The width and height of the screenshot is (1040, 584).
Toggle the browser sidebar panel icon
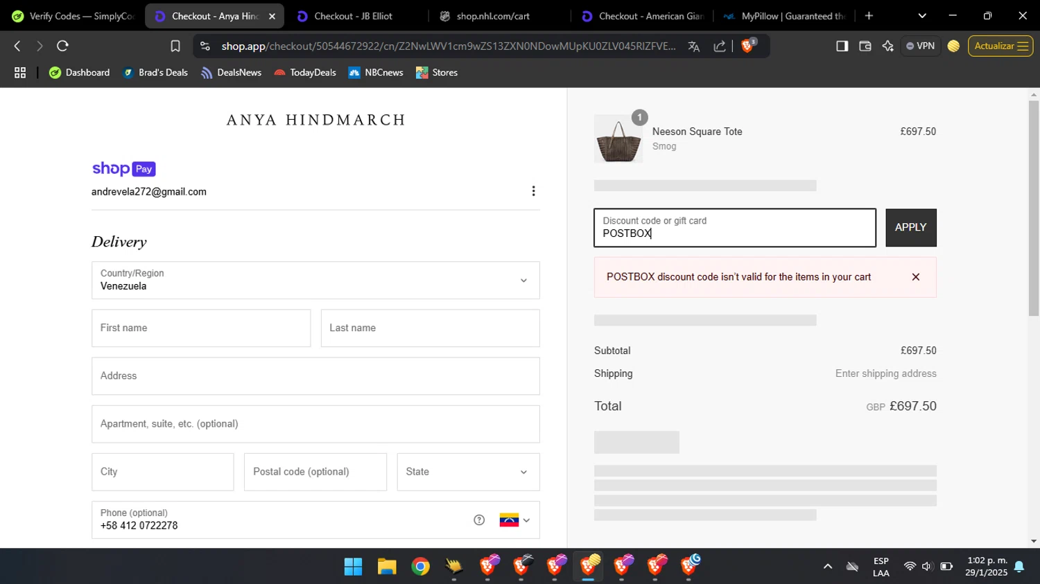point(842,46)
